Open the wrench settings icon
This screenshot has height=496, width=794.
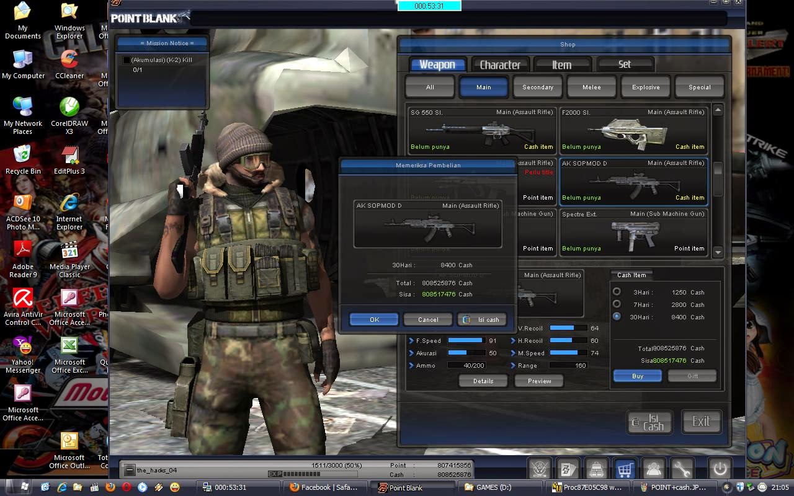tap(682, 469)
